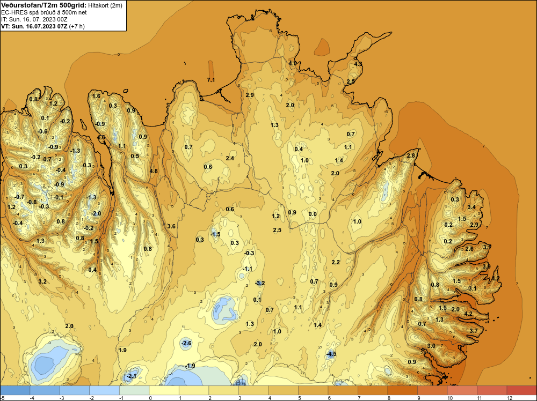This screenshot has height=401, width=537.
Task: Click the -0.6 temperature value
Action: (x=42, y=132)
